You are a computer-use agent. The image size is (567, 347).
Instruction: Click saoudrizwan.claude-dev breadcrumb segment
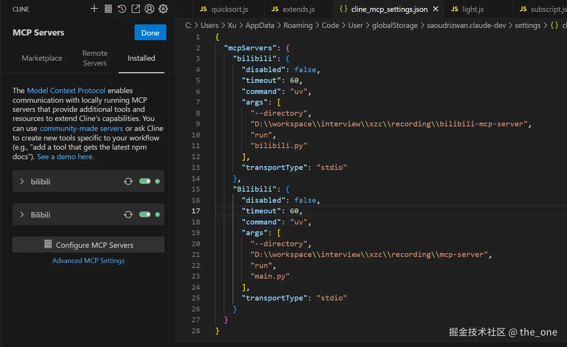(466, 25)
